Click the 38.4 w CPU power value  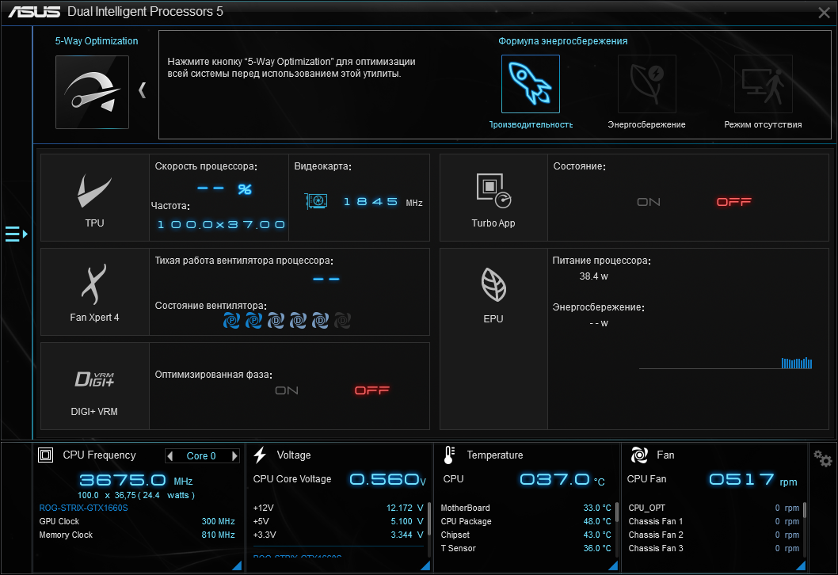click(x=594, y=276)
